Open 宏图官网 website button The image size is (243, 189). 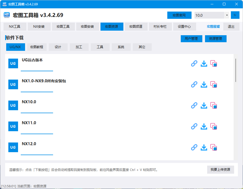179,15
